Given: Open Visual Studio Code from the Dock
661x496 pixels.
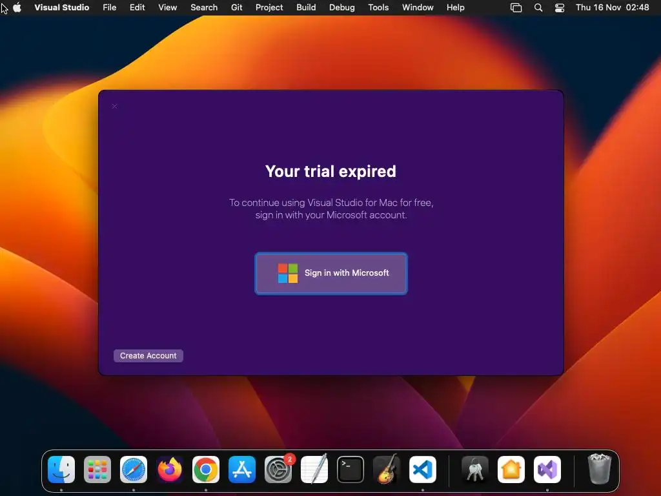Looking at the screenshot, I should (x=422, y=470).
